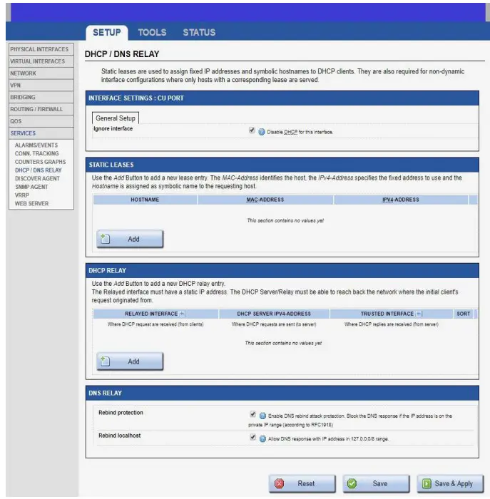Image resolution: width=490 pixels, height=499 pixels.
Task: Add a new static lease entry
Action: tap(130, 239)
